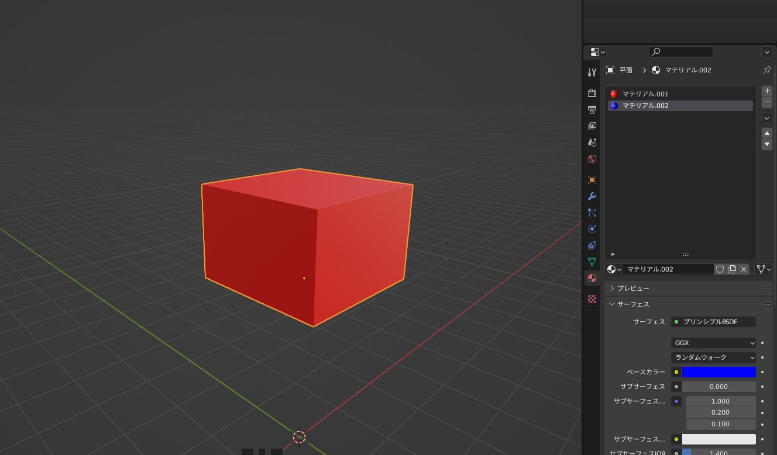Open Object Data properties (green triangle icon)
The image size is (777, 455).
point(592,262)
